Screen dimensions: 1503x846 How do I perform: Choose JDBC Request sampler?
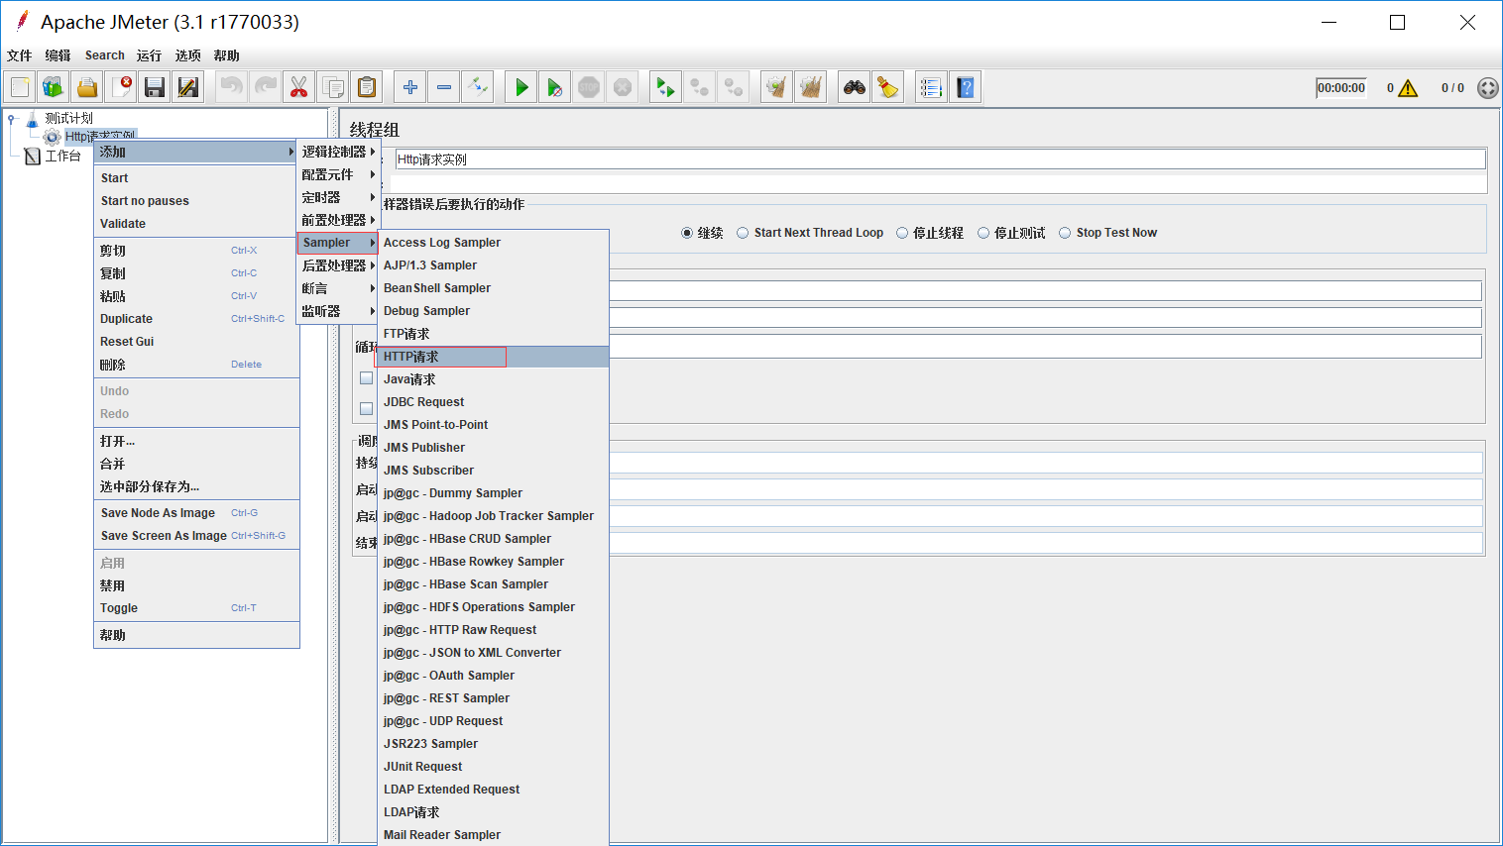[x=493, y=402]
